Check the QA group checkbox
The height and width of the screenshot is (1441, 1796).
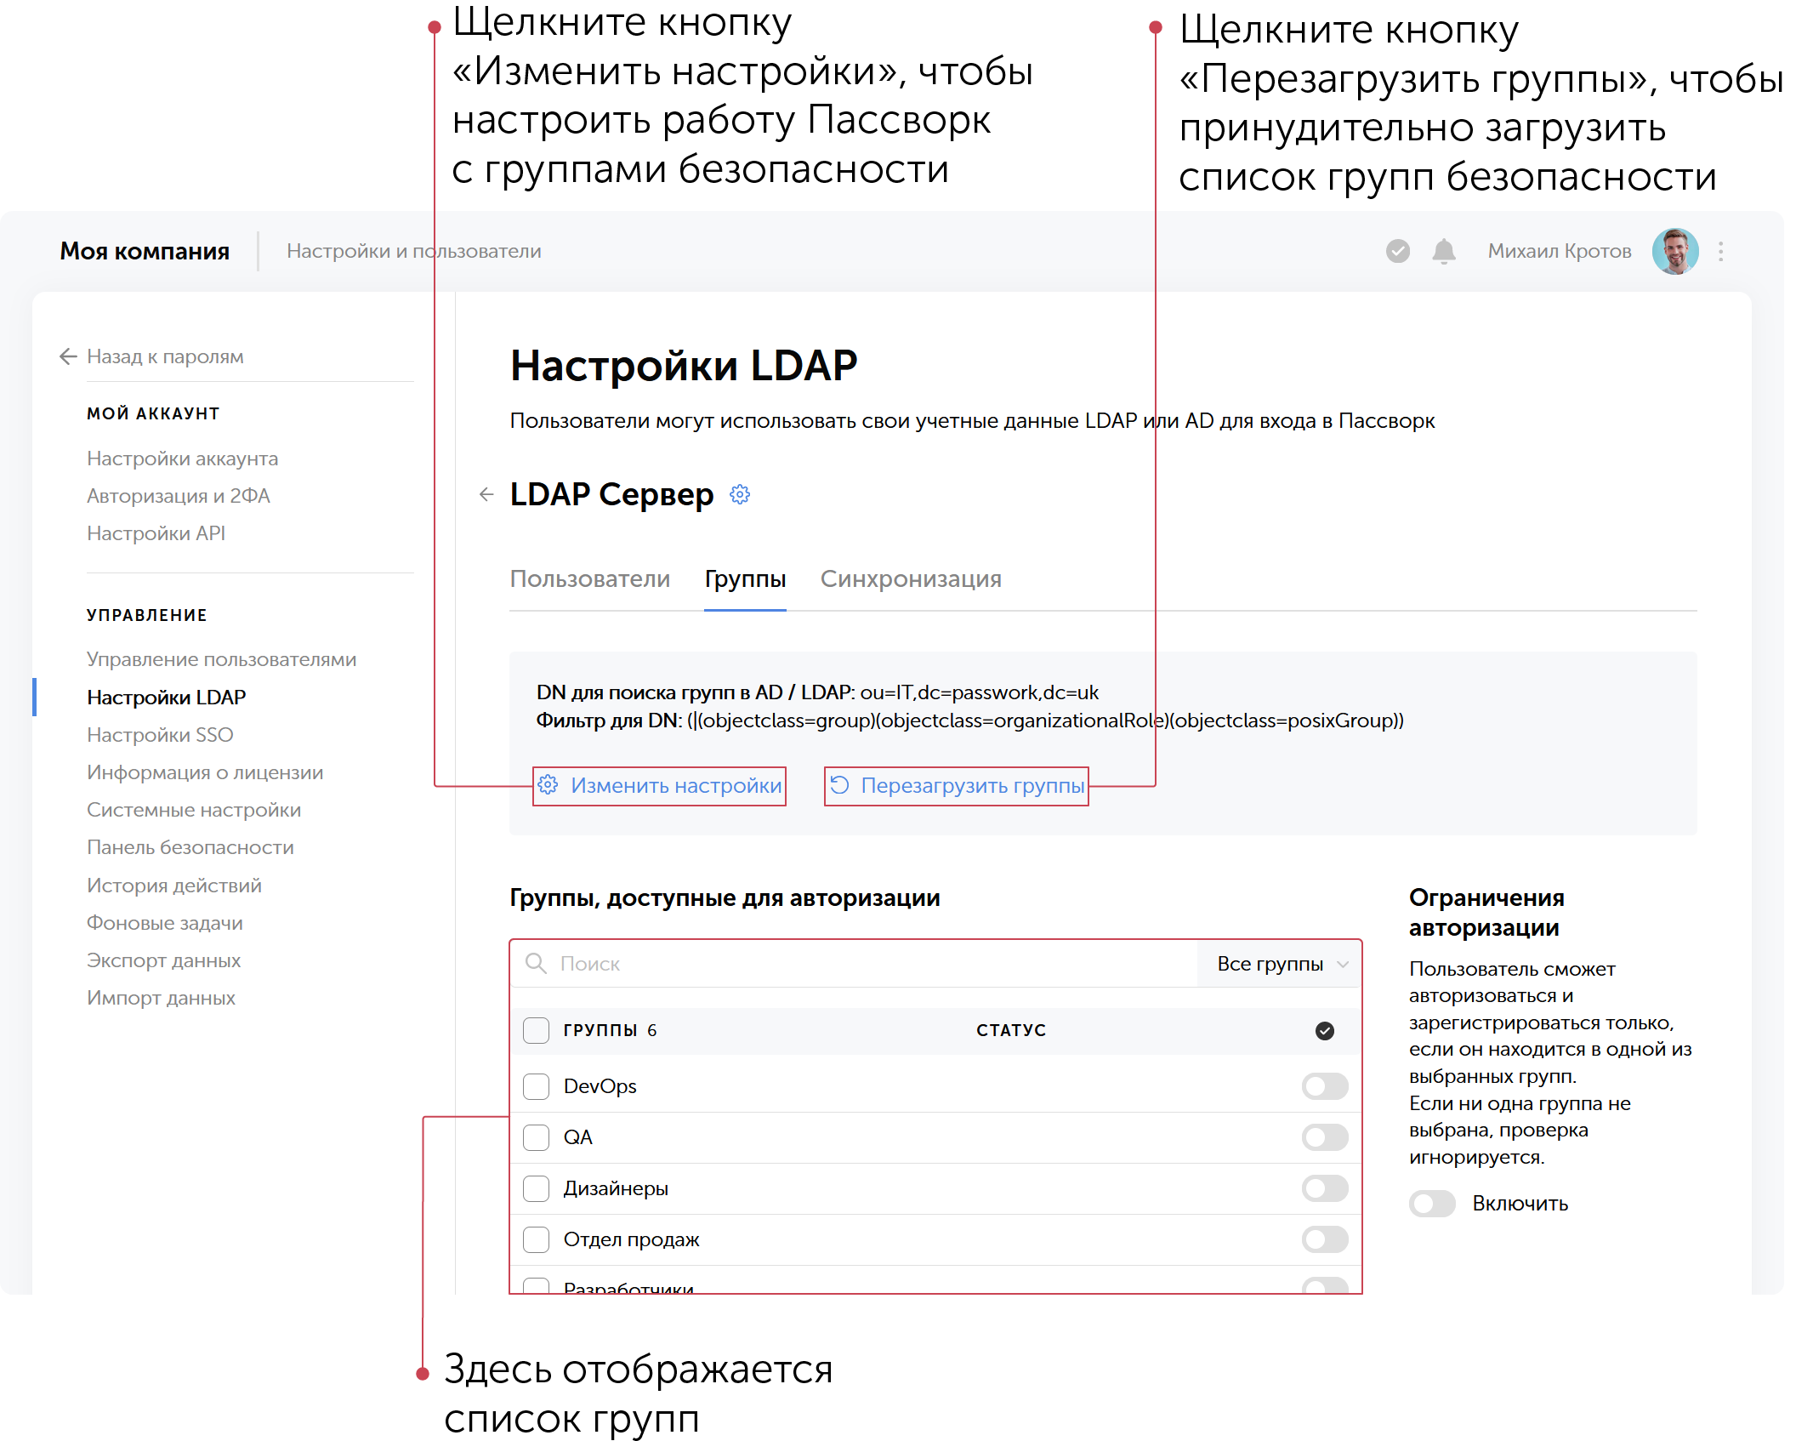pos(536,1137)
